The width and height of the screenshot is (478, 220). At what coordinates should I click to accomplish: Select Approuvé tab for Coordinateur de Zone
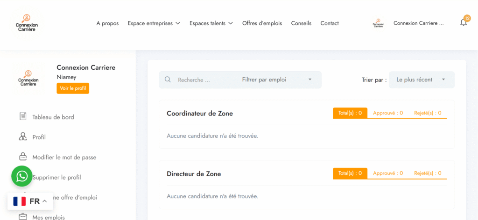(x=388, y=113)
